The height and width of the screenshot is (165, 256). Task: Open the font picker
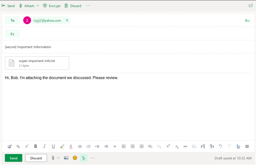coord(18,147)
